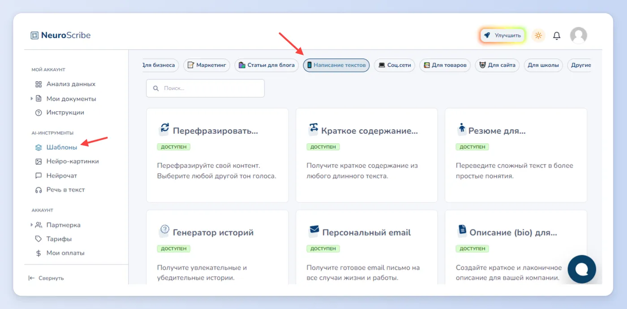Open the Перефразировать template title

coord(215,131)
